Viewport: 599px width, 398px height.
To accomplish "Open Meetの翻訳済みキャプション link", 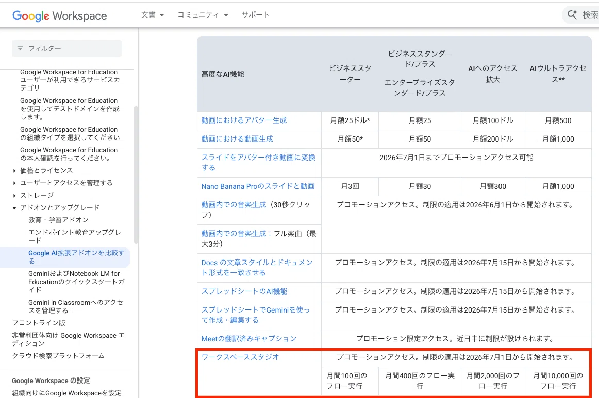I will click(x=249, y=338).
